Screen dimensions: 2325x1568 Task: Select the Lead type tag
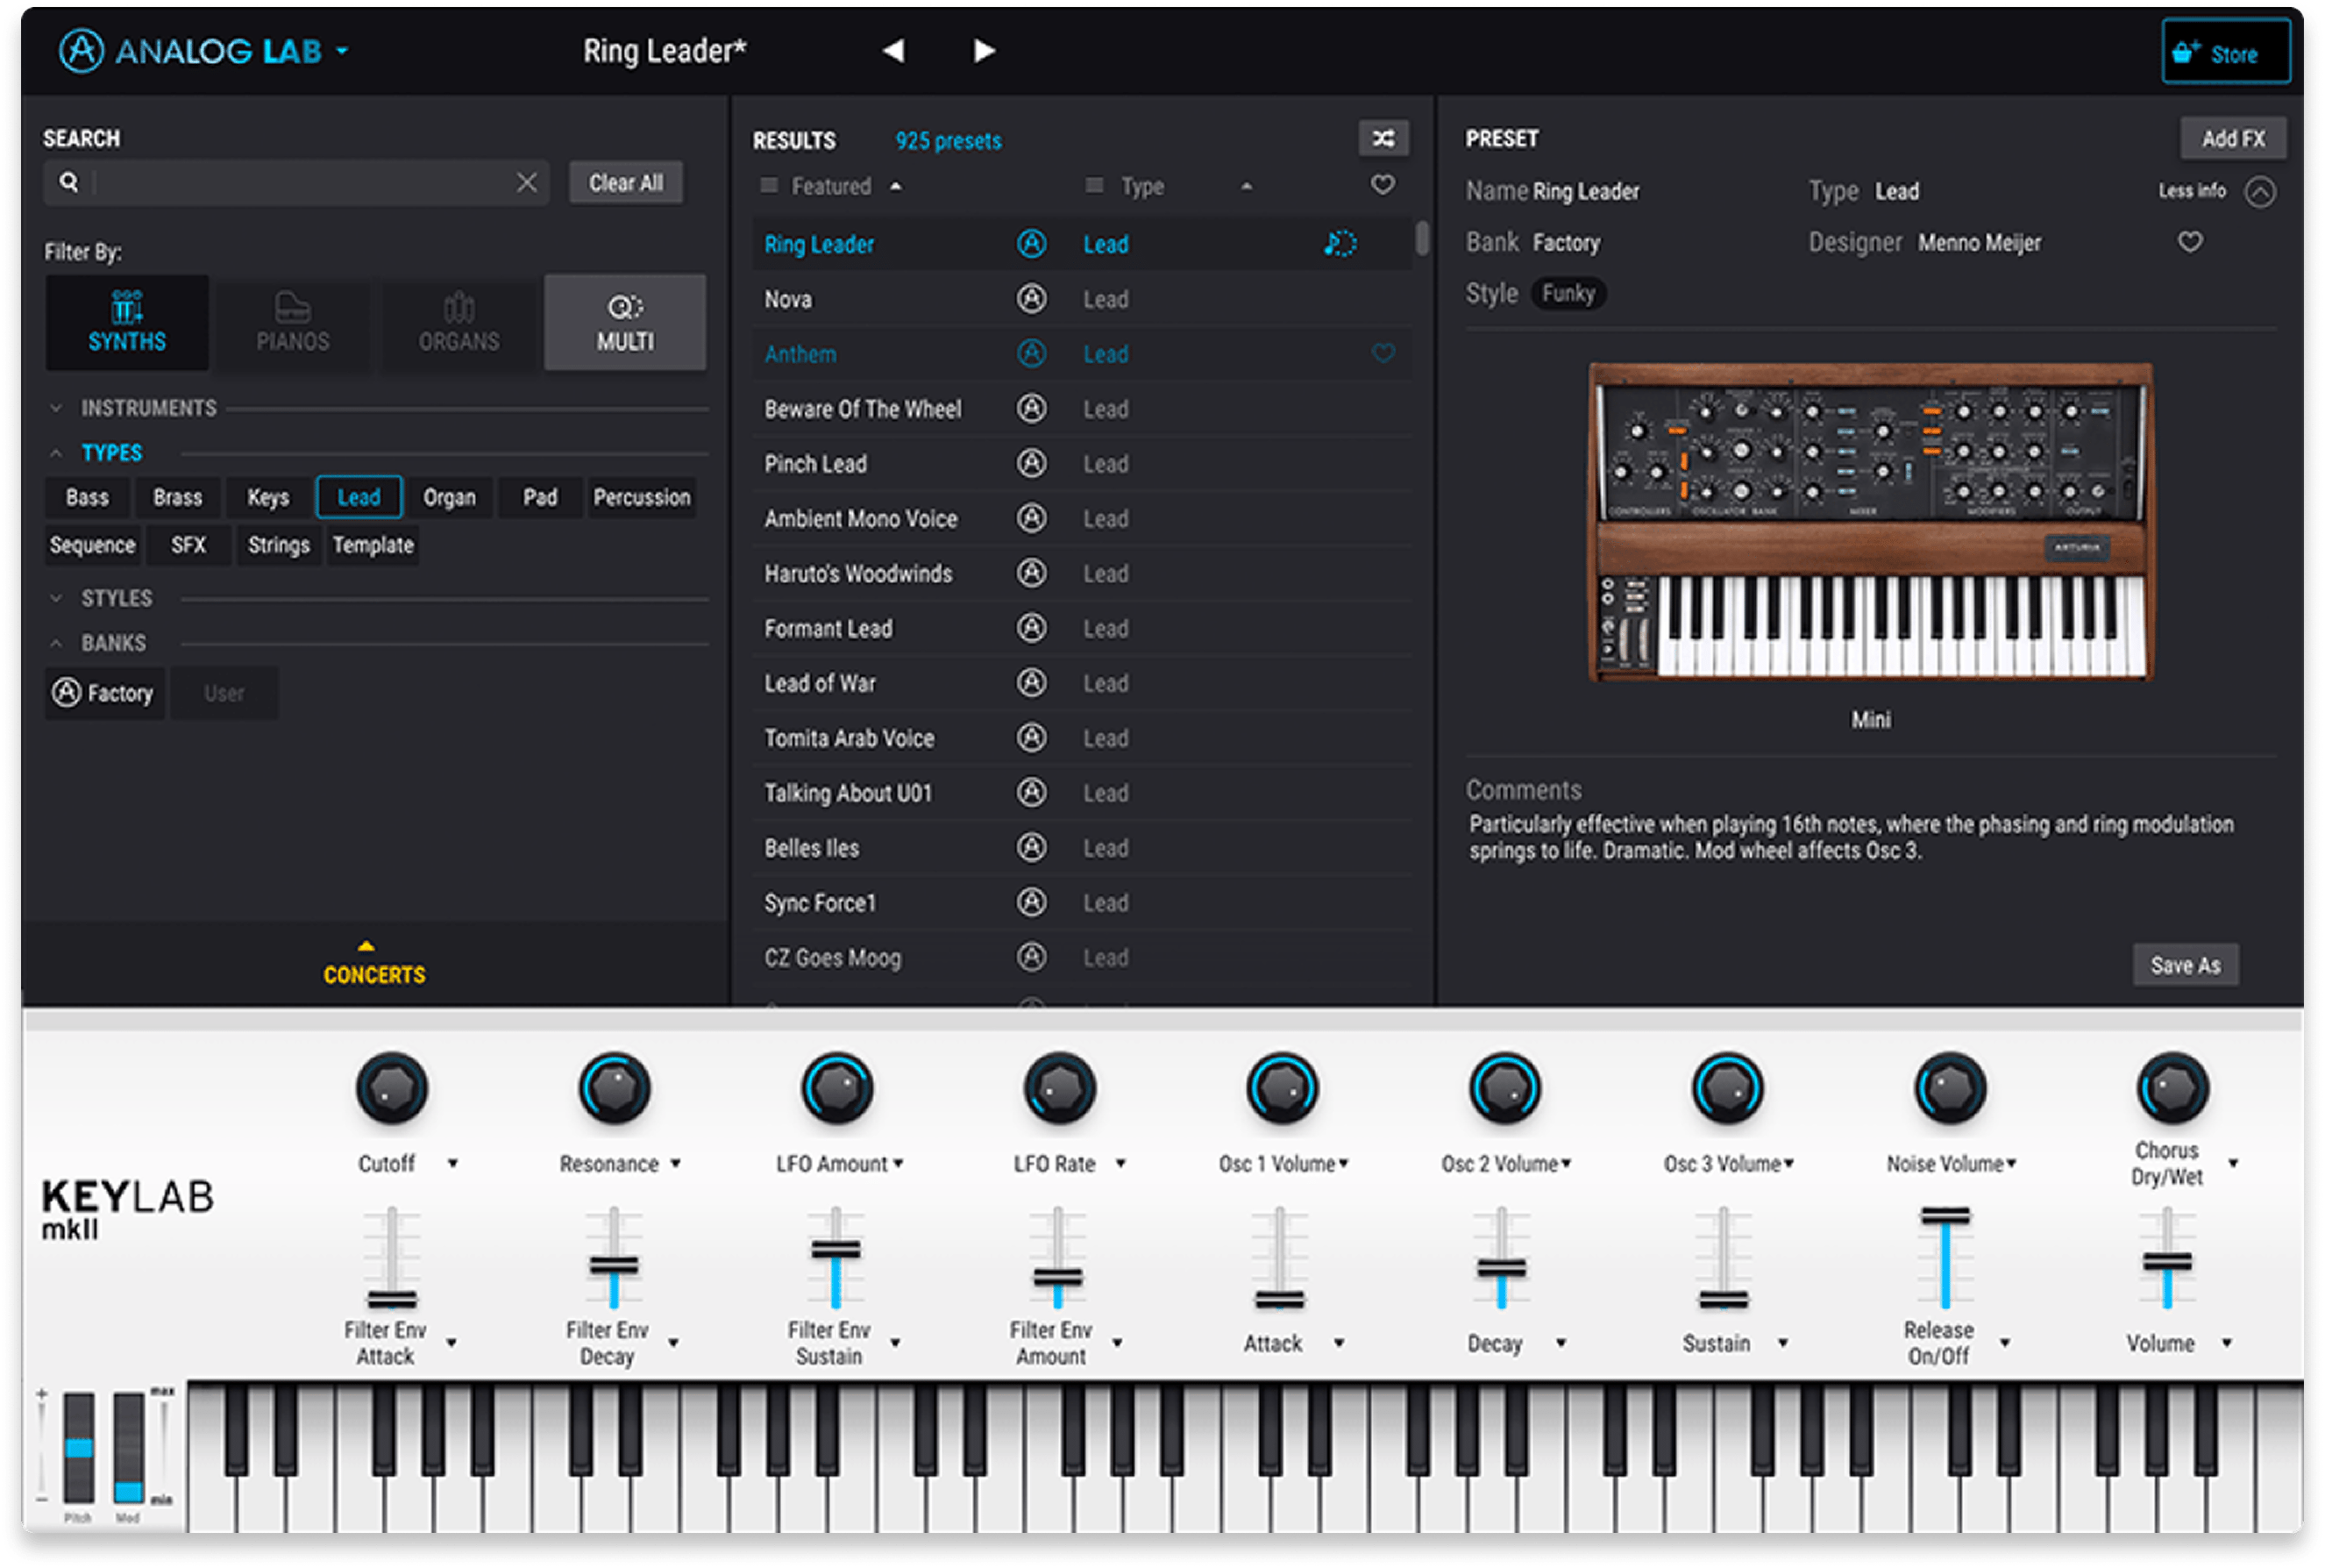point(359,497)
